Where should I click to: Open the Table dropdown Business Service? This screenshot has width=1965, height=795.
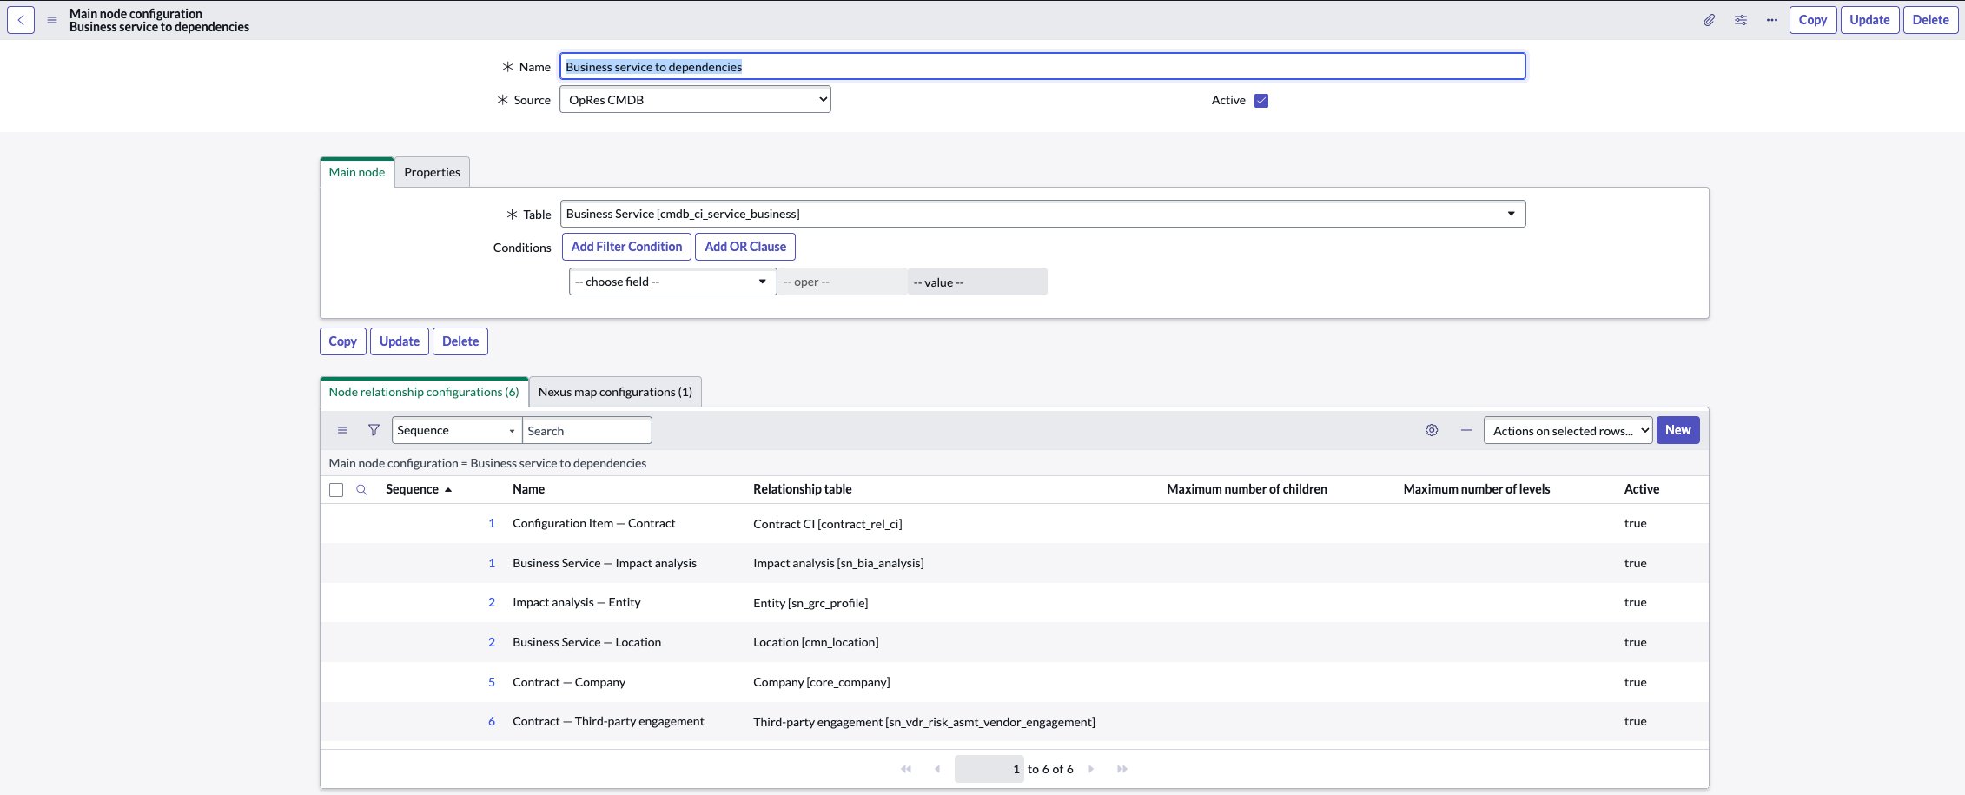(1042, 214)
